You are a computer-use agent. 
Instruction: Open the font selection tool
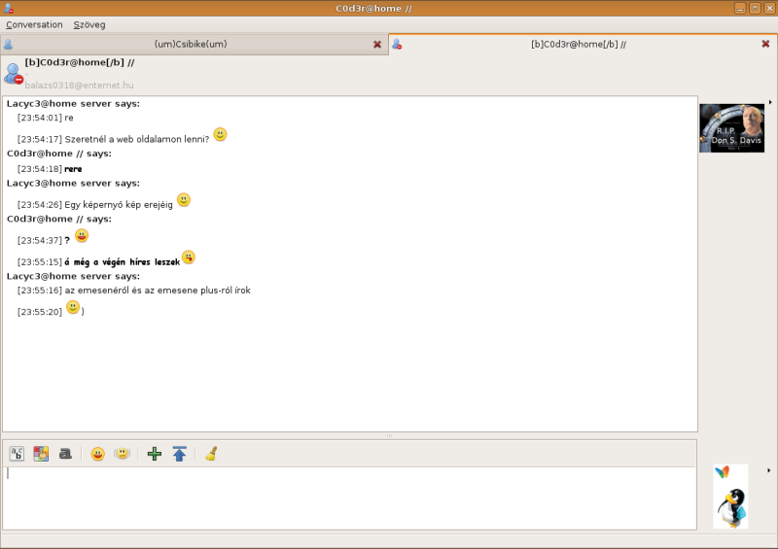coord(17,454)
